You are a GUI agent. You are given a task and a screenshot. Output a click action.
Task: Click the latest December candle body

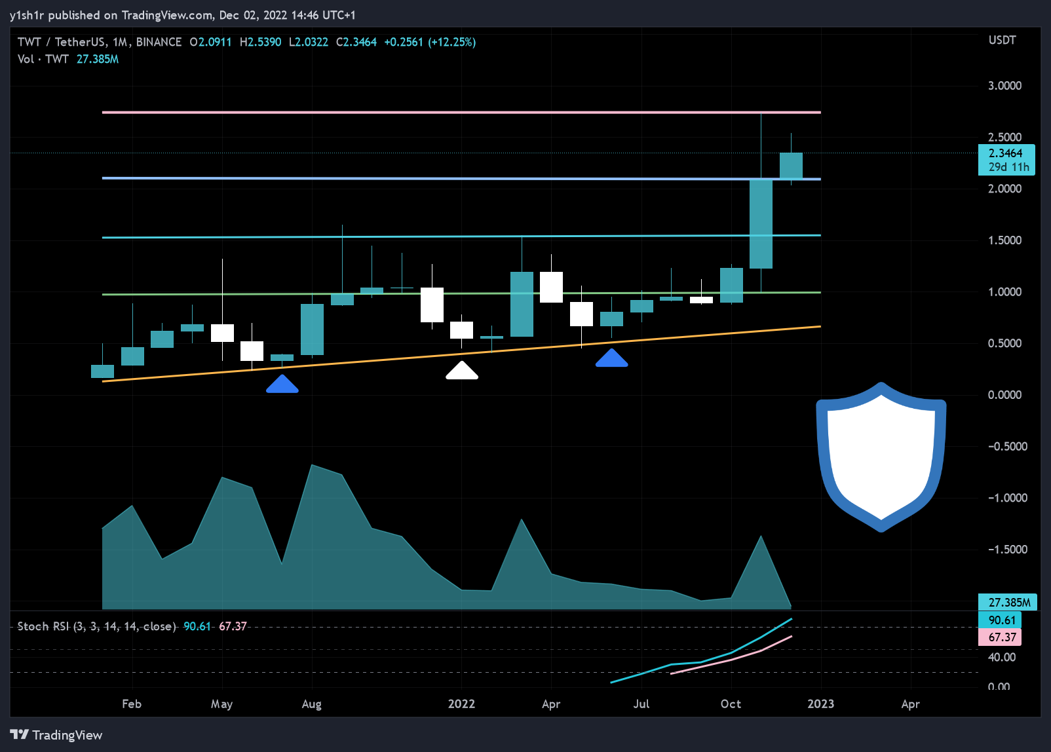(791, 166)
